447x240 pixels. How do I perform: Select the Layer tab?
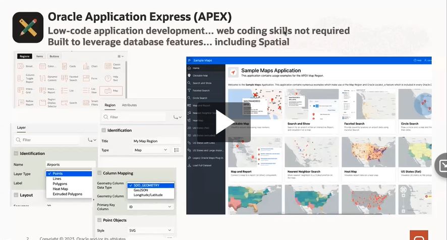pos(21,128)
